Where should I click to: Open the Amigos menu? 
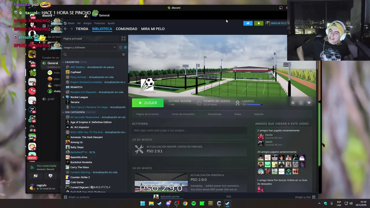coord(87,23)
